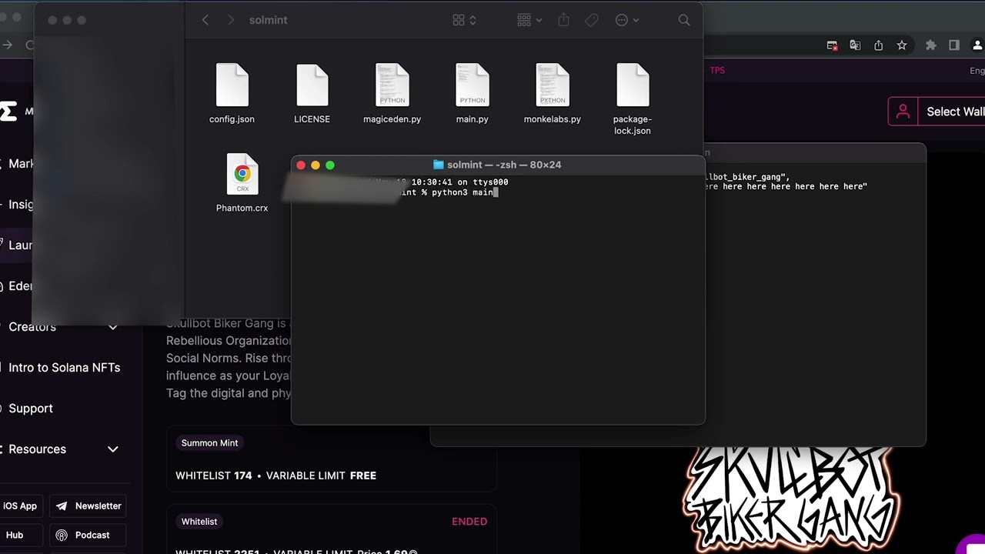The height and width of the screenshot is (554, 985).
Task: Click the monkelabs.py filename label
Action: point(553,119)
